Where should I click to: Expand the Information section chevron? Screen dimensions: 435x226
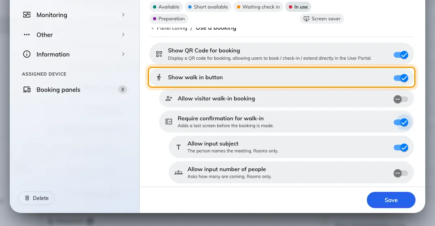pyautogui.click(x=123, y=54)
